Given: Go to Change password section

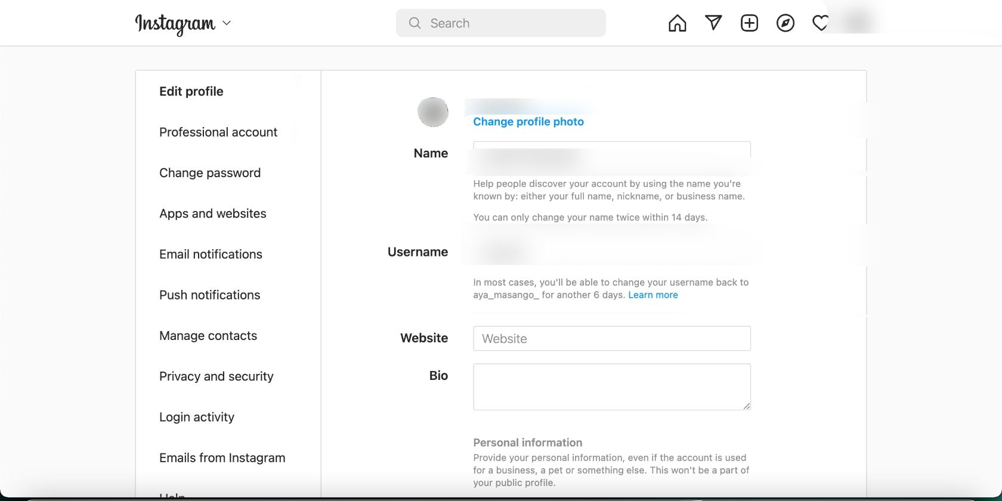Looking at the screenshot, I should [209, 173].
